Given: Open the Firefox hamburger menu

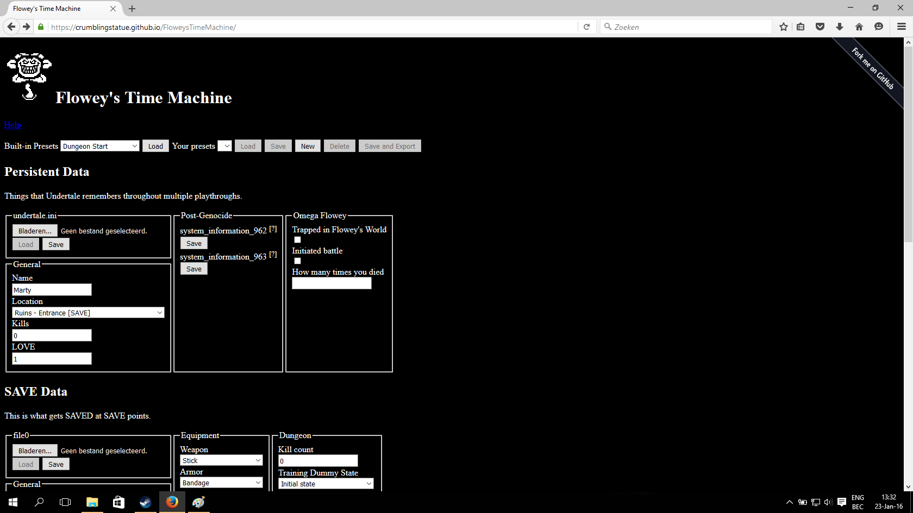Looking at the screenshot, I should click(x=902, y=27).
